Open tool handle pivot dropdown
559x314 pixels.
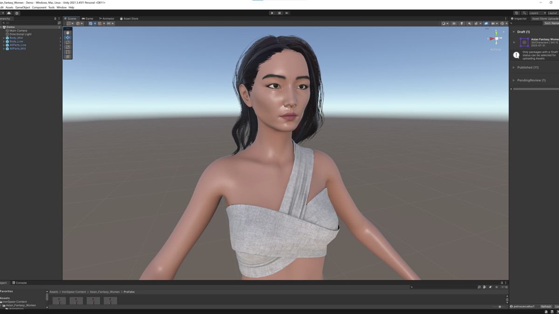tap(69, 23)
